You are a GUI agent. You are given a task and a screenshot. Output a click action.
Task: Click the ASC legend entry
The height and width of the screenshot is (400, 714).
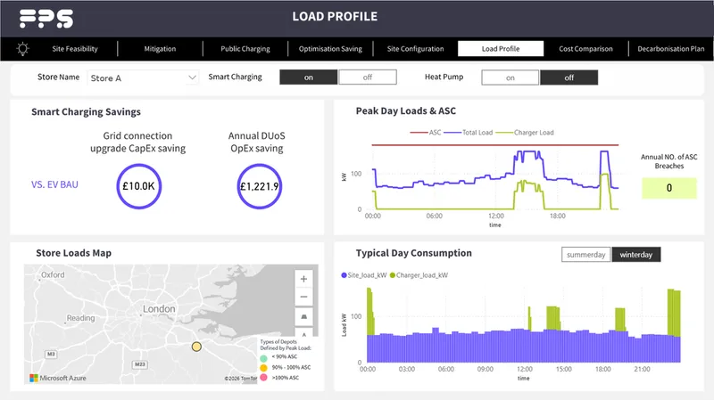[426, 133]
